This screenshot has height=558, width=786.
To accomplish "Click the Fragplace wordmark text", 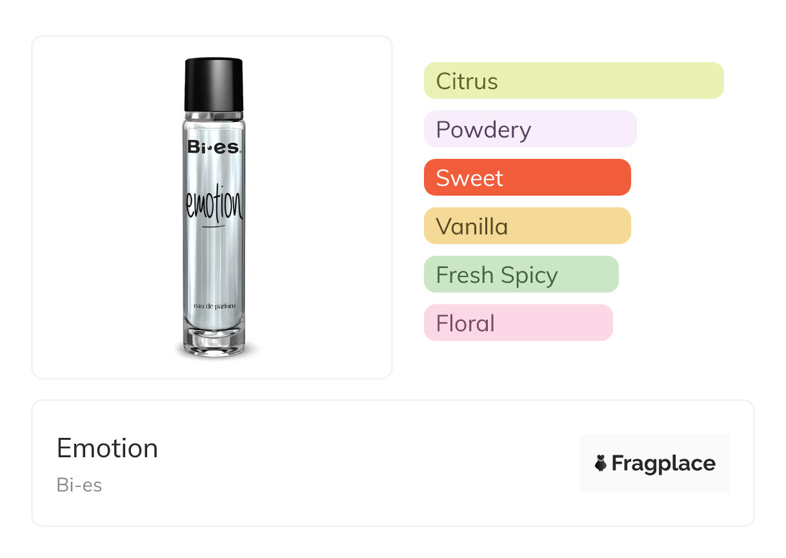I will [663, 464].
